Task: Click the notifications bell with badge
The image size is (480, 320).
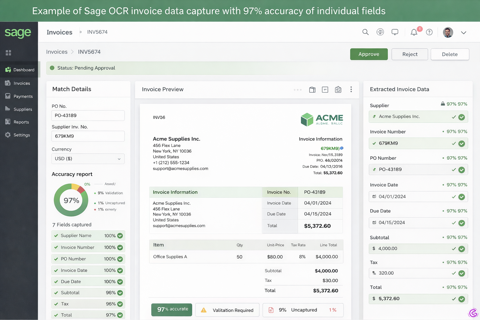Action: (414, 32)
